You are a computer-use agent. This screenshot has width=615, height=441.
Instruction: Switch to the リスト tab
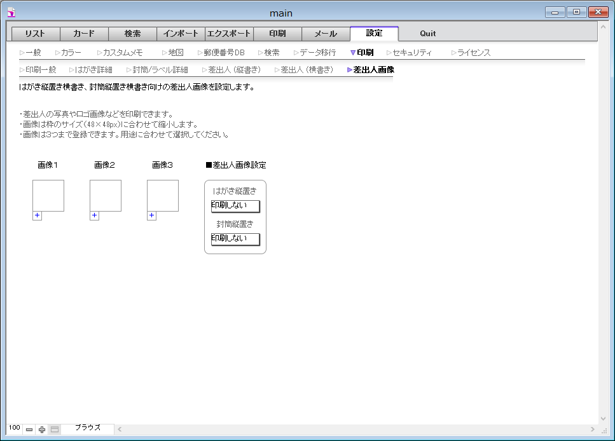tap(36, 34)
